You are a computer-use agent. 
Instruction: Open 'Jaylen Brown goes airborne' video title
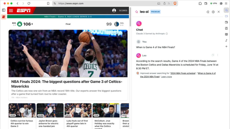tap(48, 123)
